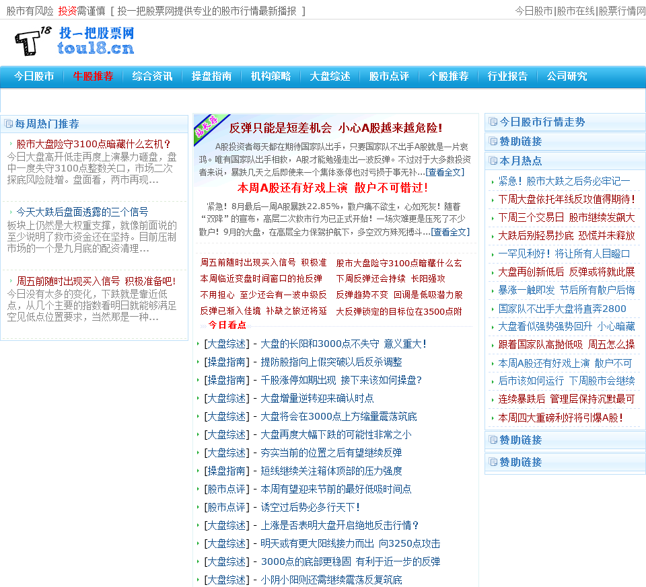Screen dimensions: 646x587
Task: Open red link 大反弹锁定的目标位在3500点附
Action: pyautogui.click(x=399, y=311)
